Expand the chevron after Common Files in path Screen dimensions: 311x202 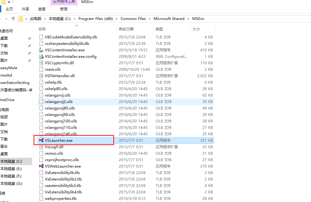click(150, 19)
